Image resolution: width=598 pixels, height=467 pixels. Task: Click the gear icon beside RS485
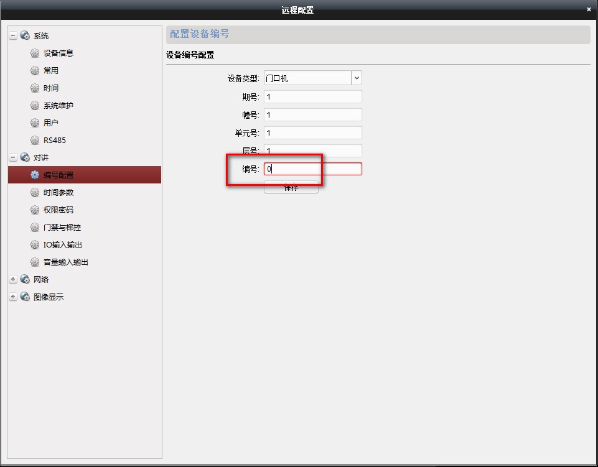pyautogui.click(x=35, y=141)
